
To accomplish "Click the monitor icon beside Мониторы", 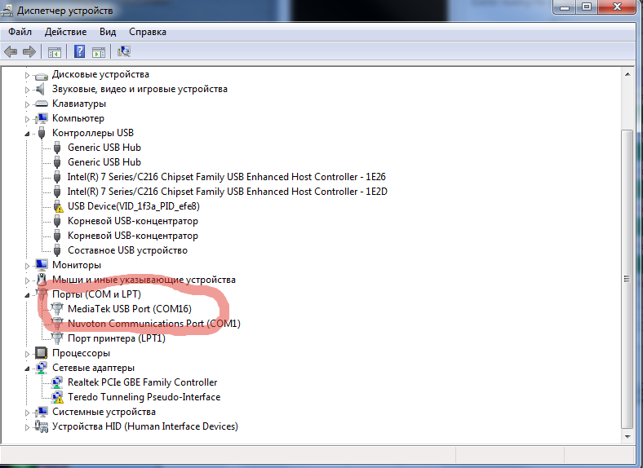I will [x=42, y=265].
